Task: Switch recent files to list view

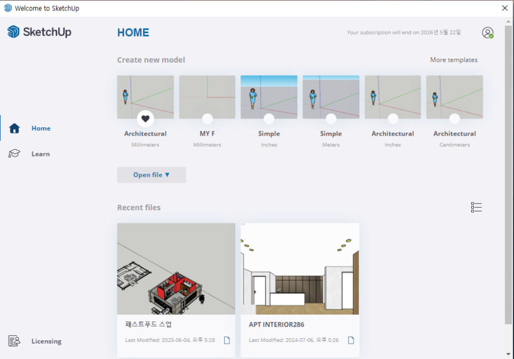Action: point(476,207)
